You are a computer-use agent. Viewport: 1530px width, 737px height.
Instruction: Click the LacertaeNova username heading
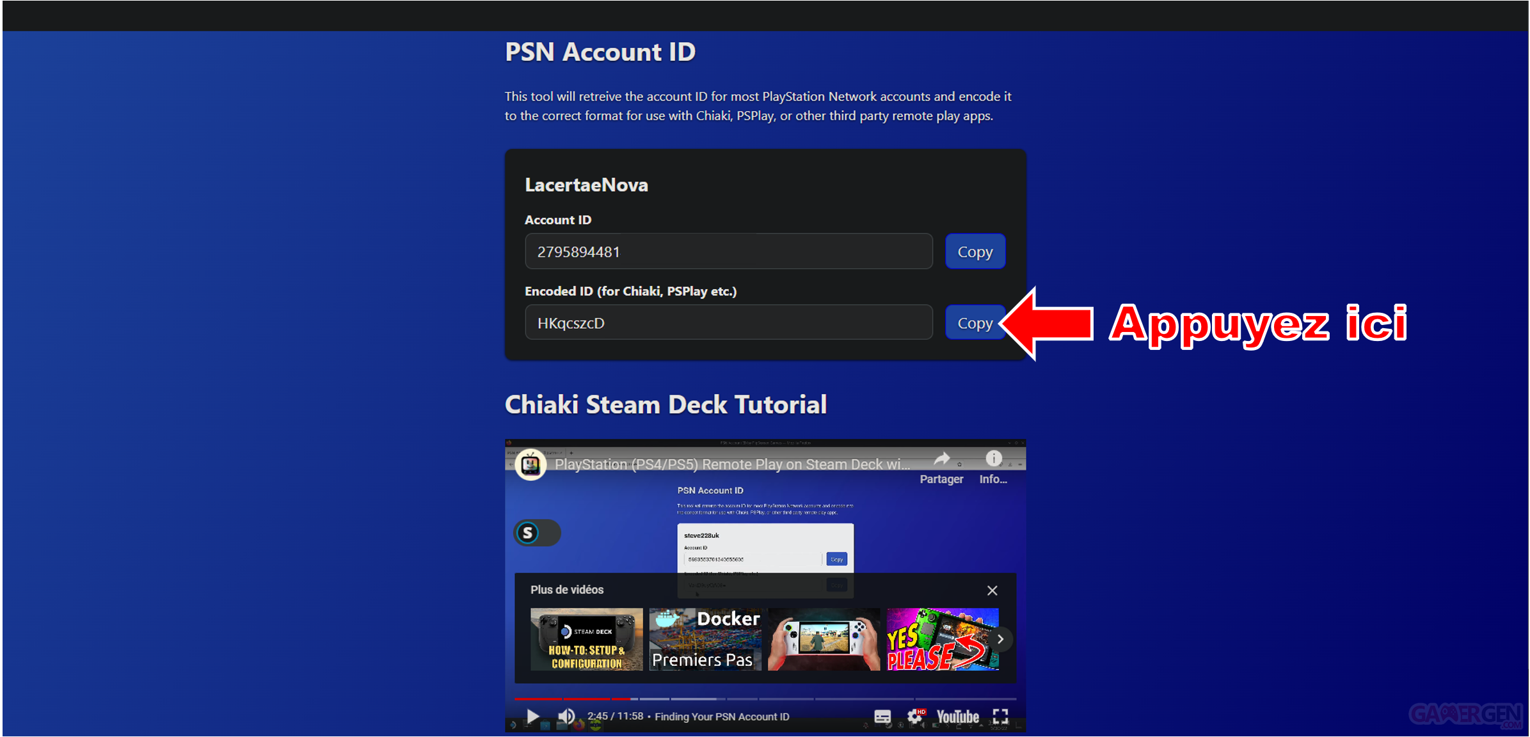586,185
